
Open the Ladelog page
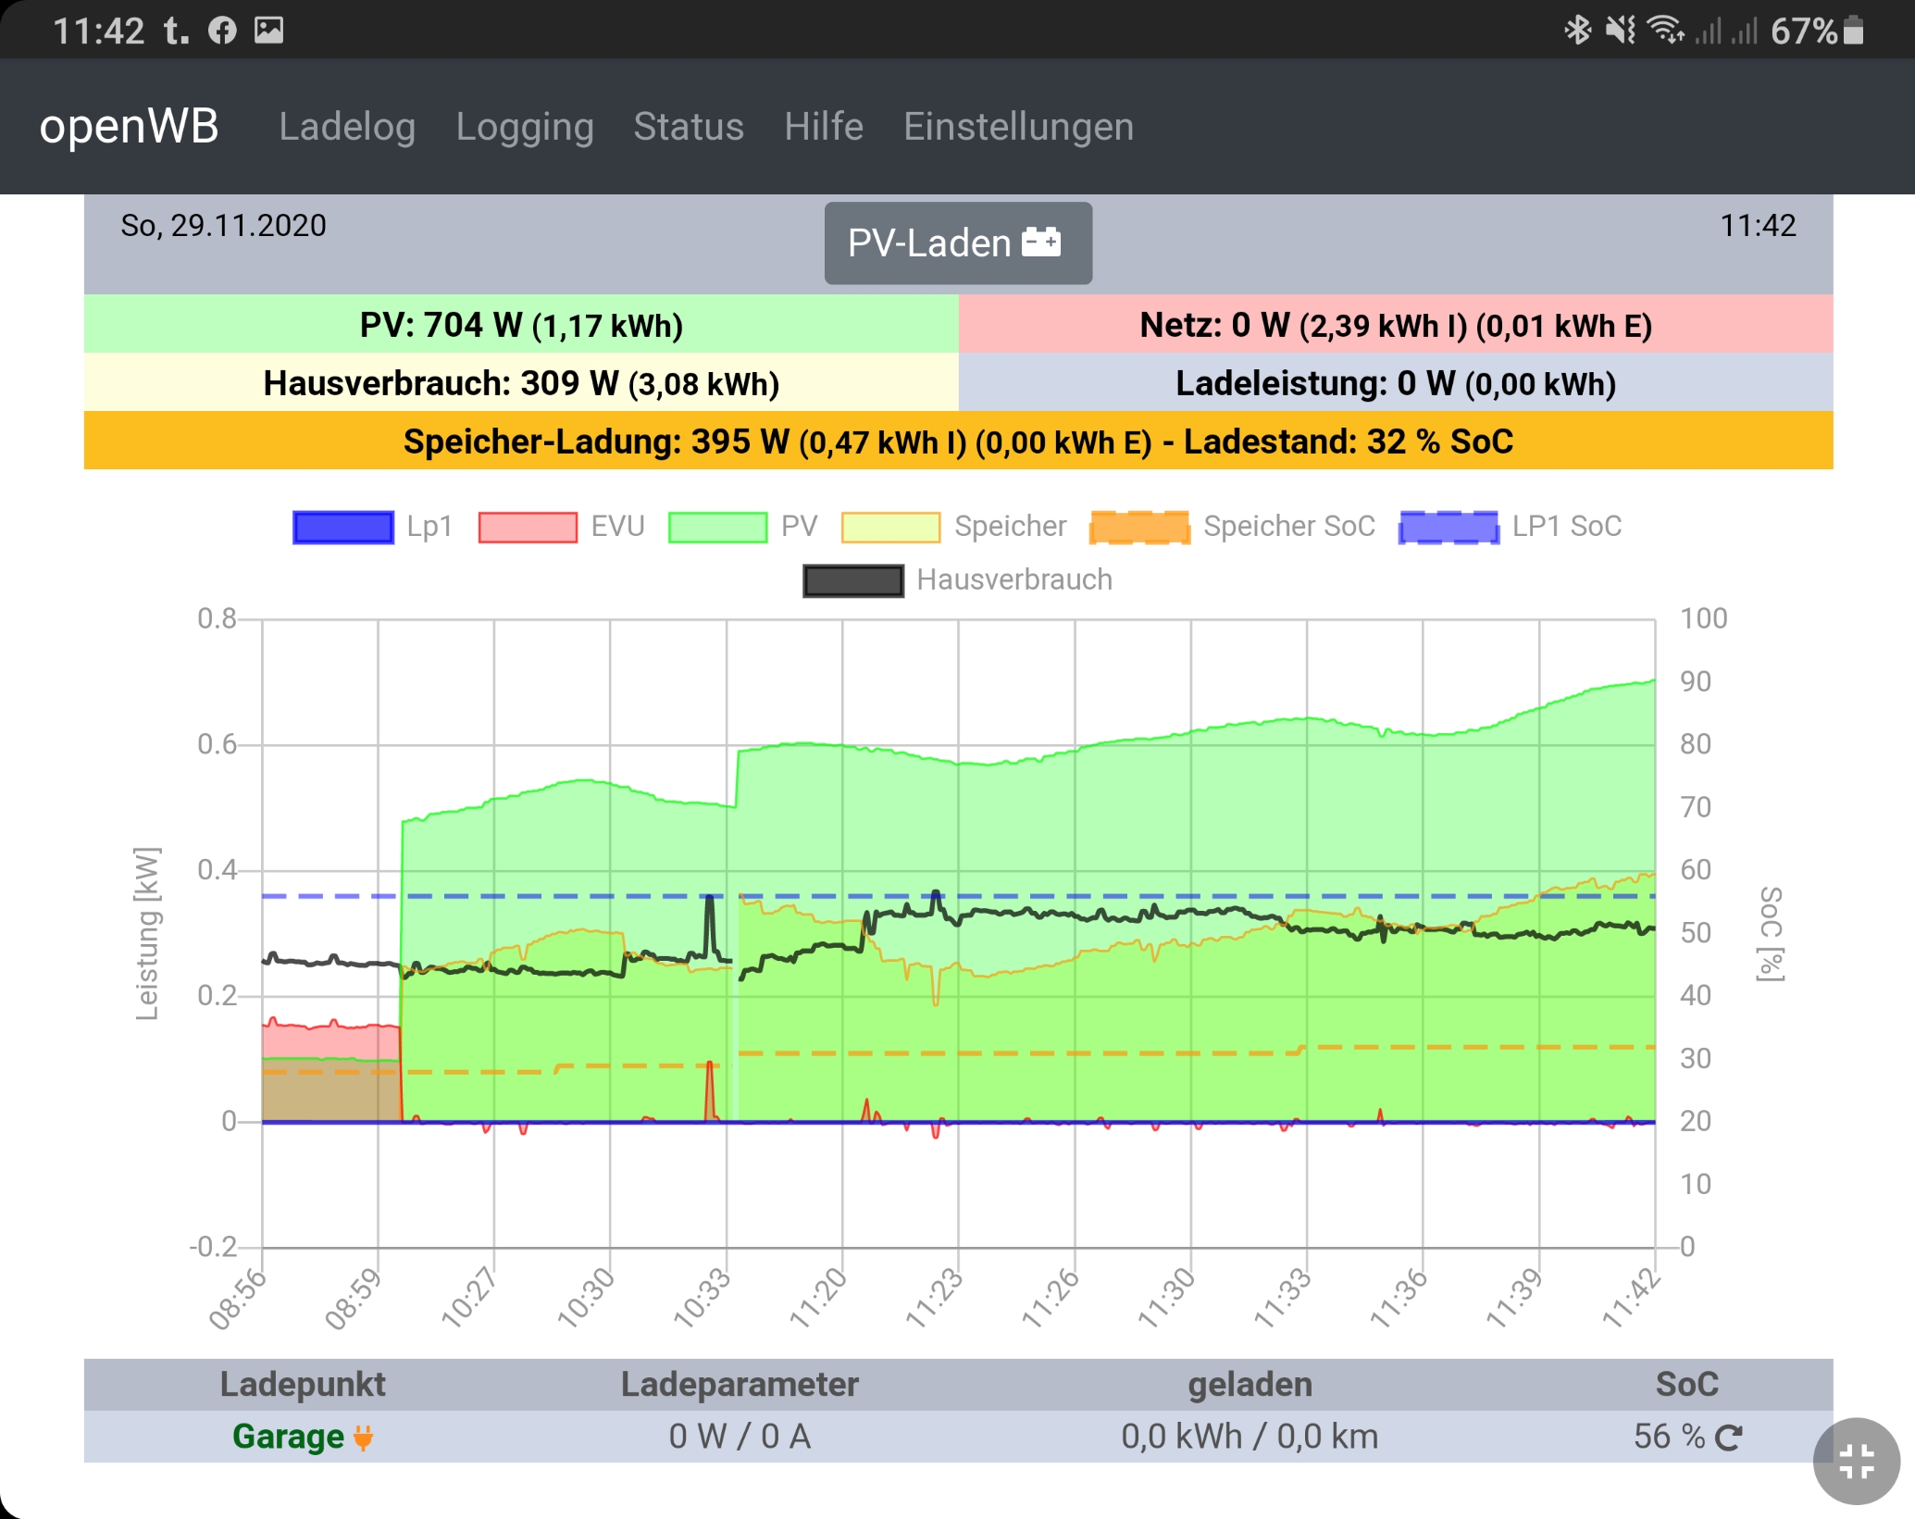[347, 127]
